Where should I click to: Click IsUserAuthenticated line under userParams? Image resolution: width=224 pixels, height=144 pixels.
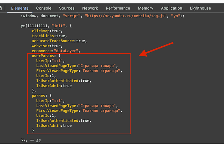pos(64,81)
